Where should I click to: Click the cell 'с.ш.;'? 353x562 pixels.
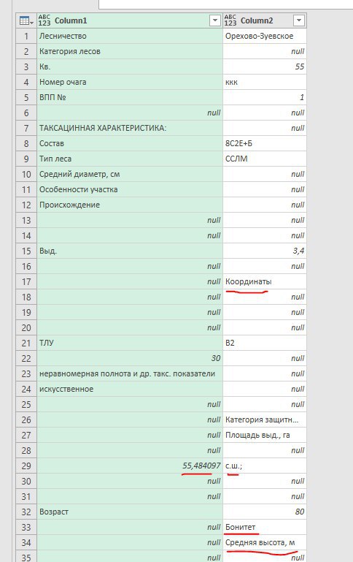[265, 466]
